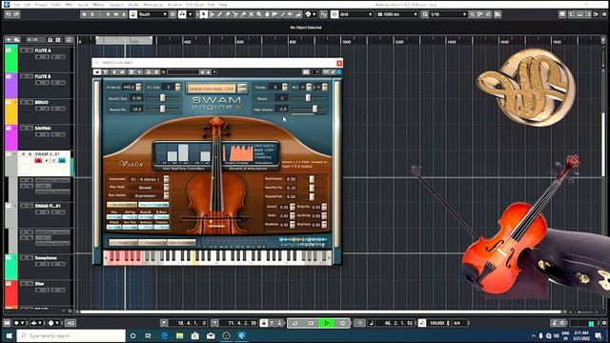Open Microsoft Store from the taskbar
This screenshot has height=343, width=610.
click(x=195, y=335)
